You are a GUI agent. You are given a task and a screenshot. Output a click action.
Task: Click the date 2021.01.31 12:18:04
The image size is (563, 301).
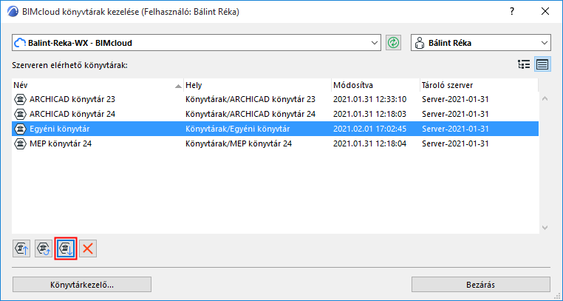369,143
